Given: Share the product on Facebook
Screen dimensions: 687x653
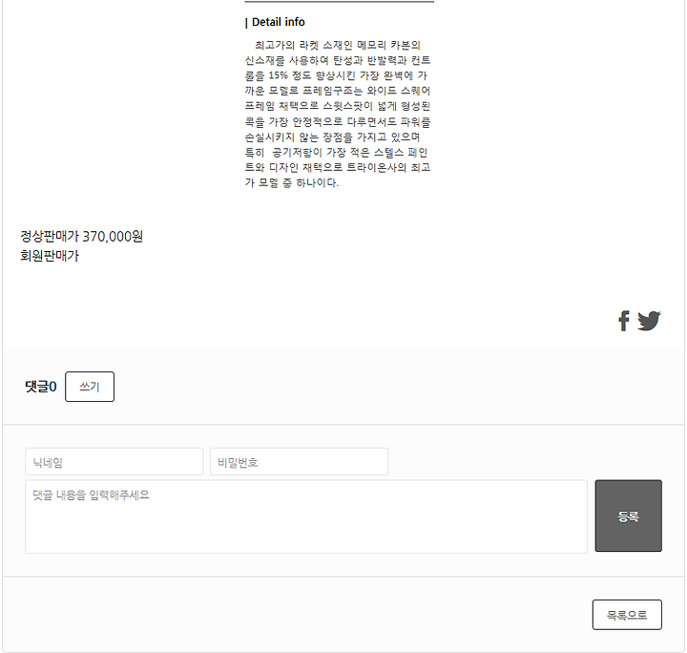Looking at the screenshot, I should (x=624, y=321).
